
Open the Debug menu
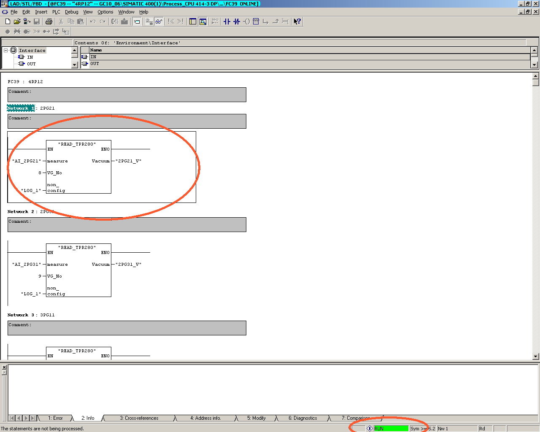click(x=72, y=12)
